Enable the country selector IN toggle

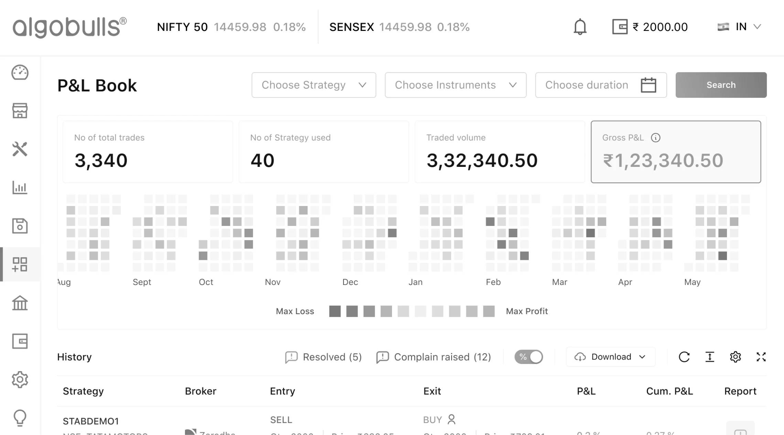coord(742,27)
